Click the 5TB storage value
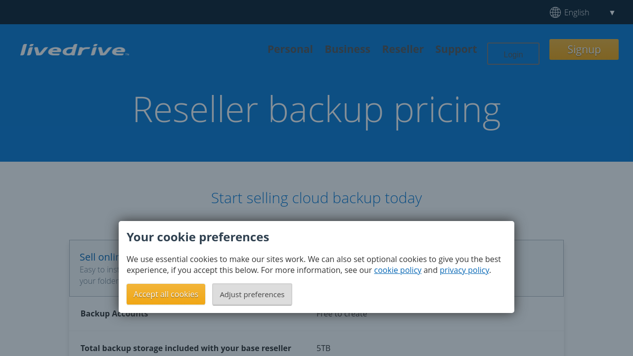633x356 pixels. [323, 348]
